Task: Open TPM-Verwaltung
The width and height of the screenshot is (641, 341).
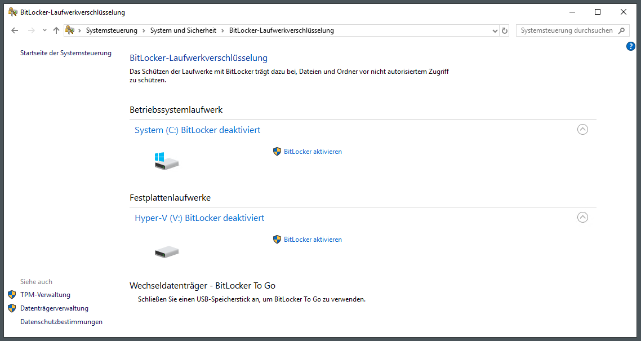Action: 46,295
